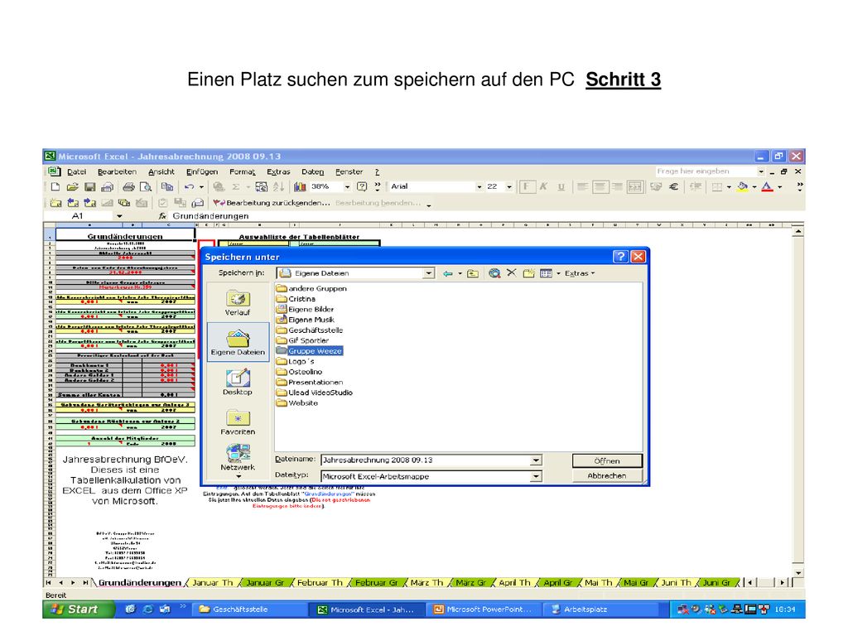Click the Create New Folder icon in dialog

(528, 273)
